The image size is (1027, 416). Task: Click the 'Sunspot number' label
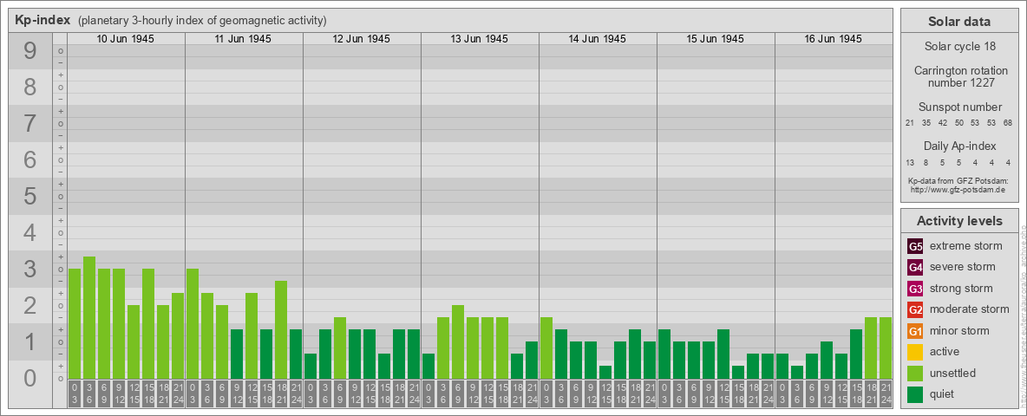(x=959, y=107)
